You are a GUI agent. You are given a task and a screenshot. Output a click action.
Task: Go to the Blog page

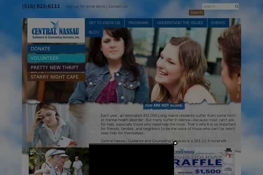94,32
